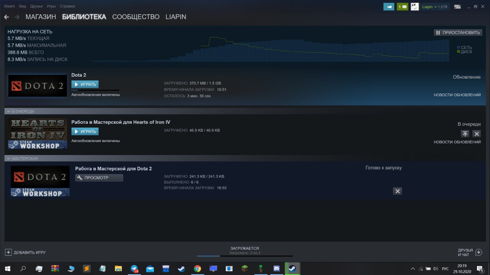Click ИГРАТЬ button for Hearts of Iron IV

(x=85, y=131)
